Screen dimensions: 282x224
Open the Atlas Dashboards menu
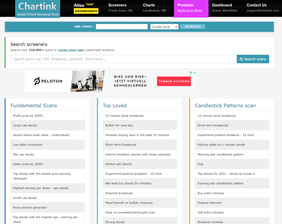coord(86,8)
